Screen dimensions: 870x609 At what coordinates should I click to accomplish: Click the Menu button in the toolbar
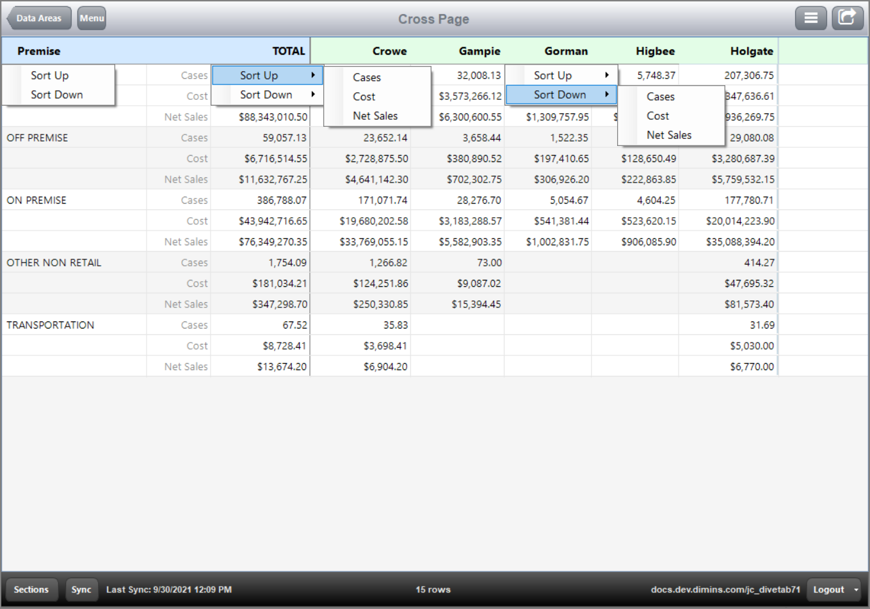coord(91,17)
